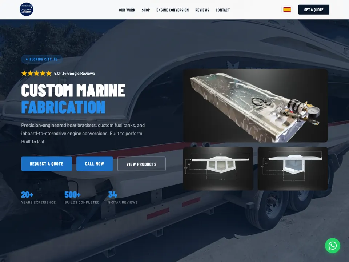Click the blue Fabrication heading
Image resolution: width=349 pixels, height=262 pixels.
tap(63, 107)
